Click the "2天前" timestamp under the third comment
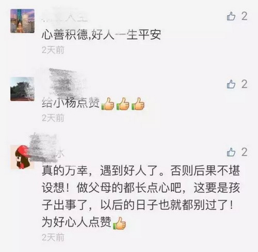This screenshot has width=258, height=252. tap(53, 238)
